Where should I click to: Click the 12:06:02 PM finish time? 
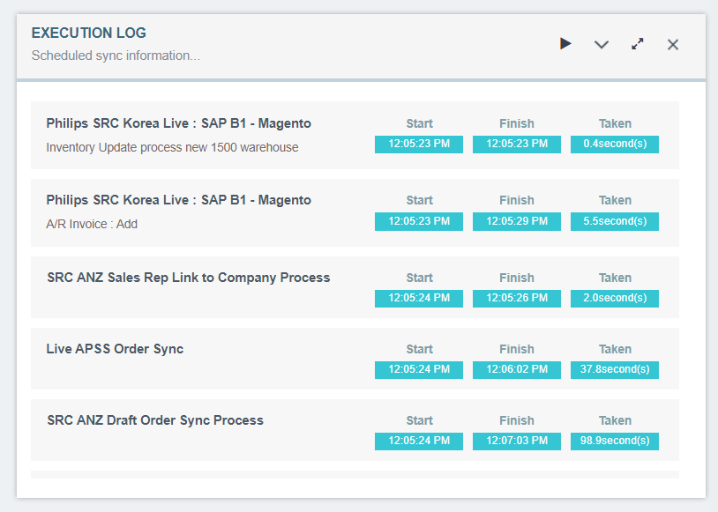click(x=517, y=370)
